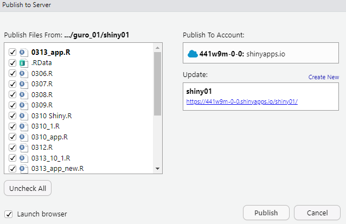This screenshot has width=346, height=224.
Task: Click the 0309.R file name
Action: 42,105
